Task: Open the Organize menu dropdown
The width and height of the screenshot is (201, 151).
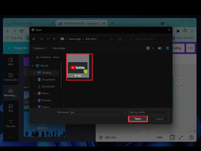Action: pos(40,48)
